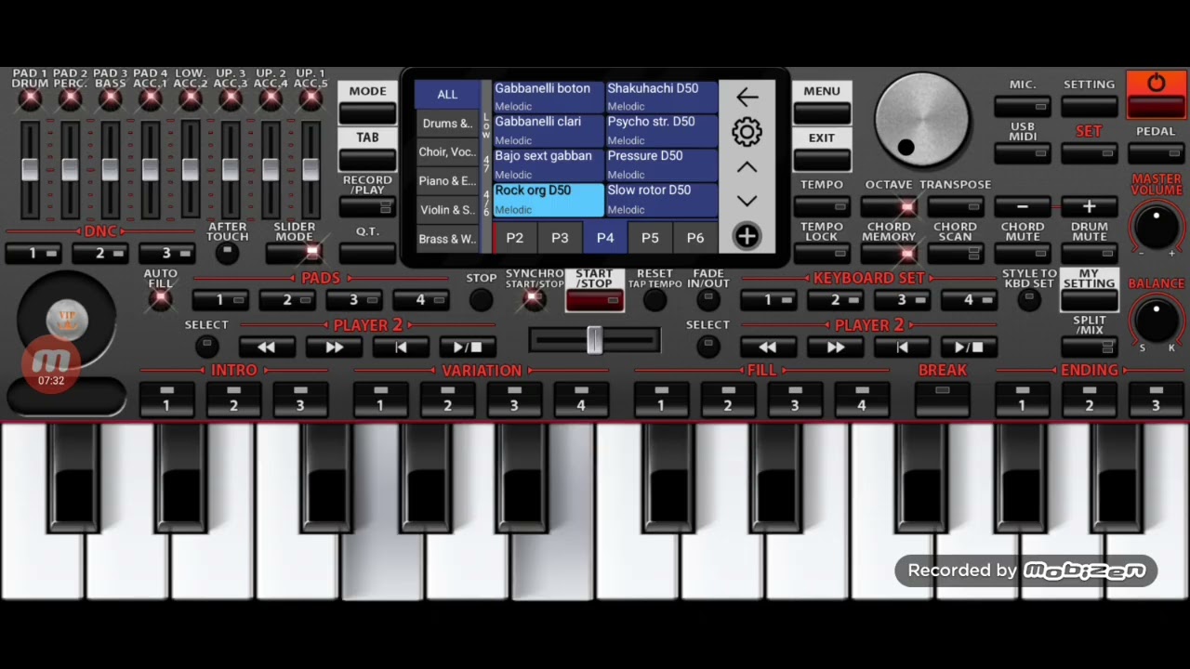Open the Mobizen recording timer bubble
The width and height of the screenshot is (1190, 669).
(x=51, y=363)
